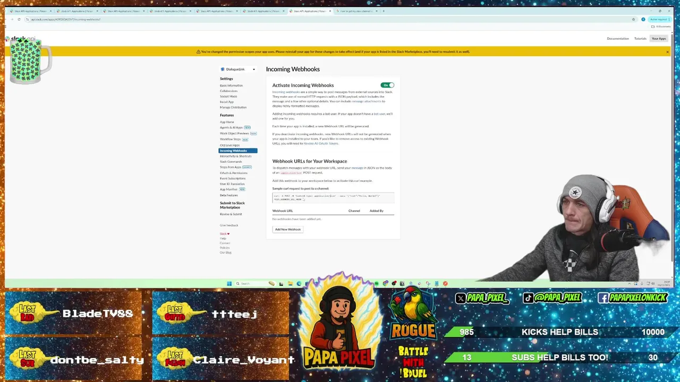Open the Windows Start menu

[229, 283]
